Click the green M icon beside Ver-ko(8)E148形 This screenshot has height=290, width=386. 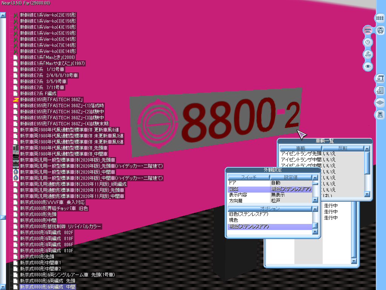[x=16, y=51]
